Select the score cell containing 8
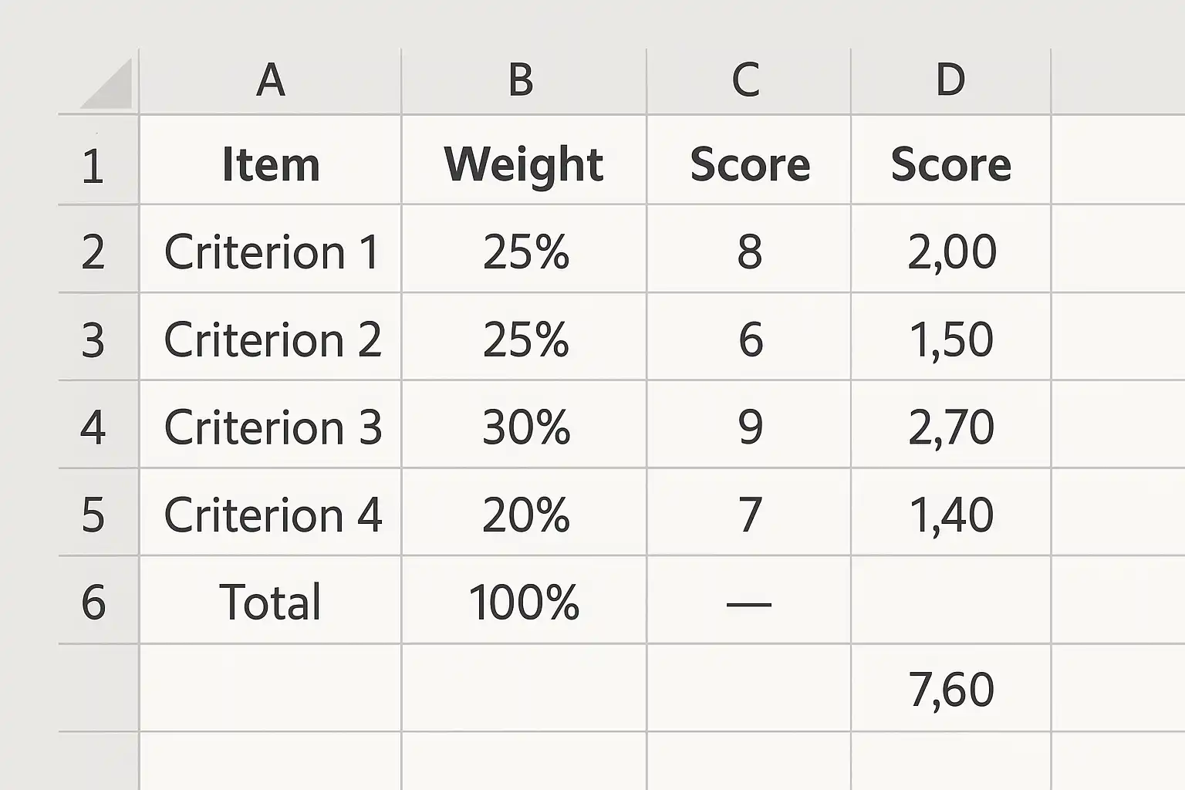This screenshot has height=790, width=1185. 749,252
